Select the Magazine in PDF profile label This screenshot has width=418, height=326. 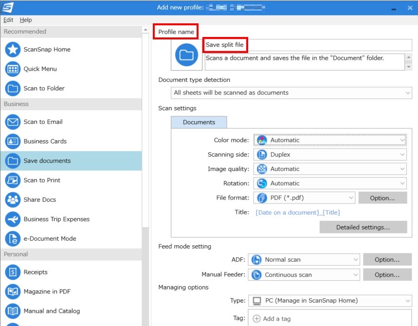(47, 291)
